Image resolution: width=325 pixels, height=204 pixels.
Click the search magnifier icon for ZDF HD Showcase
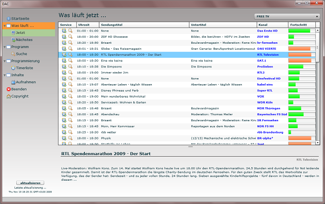(x=71, y=37)
